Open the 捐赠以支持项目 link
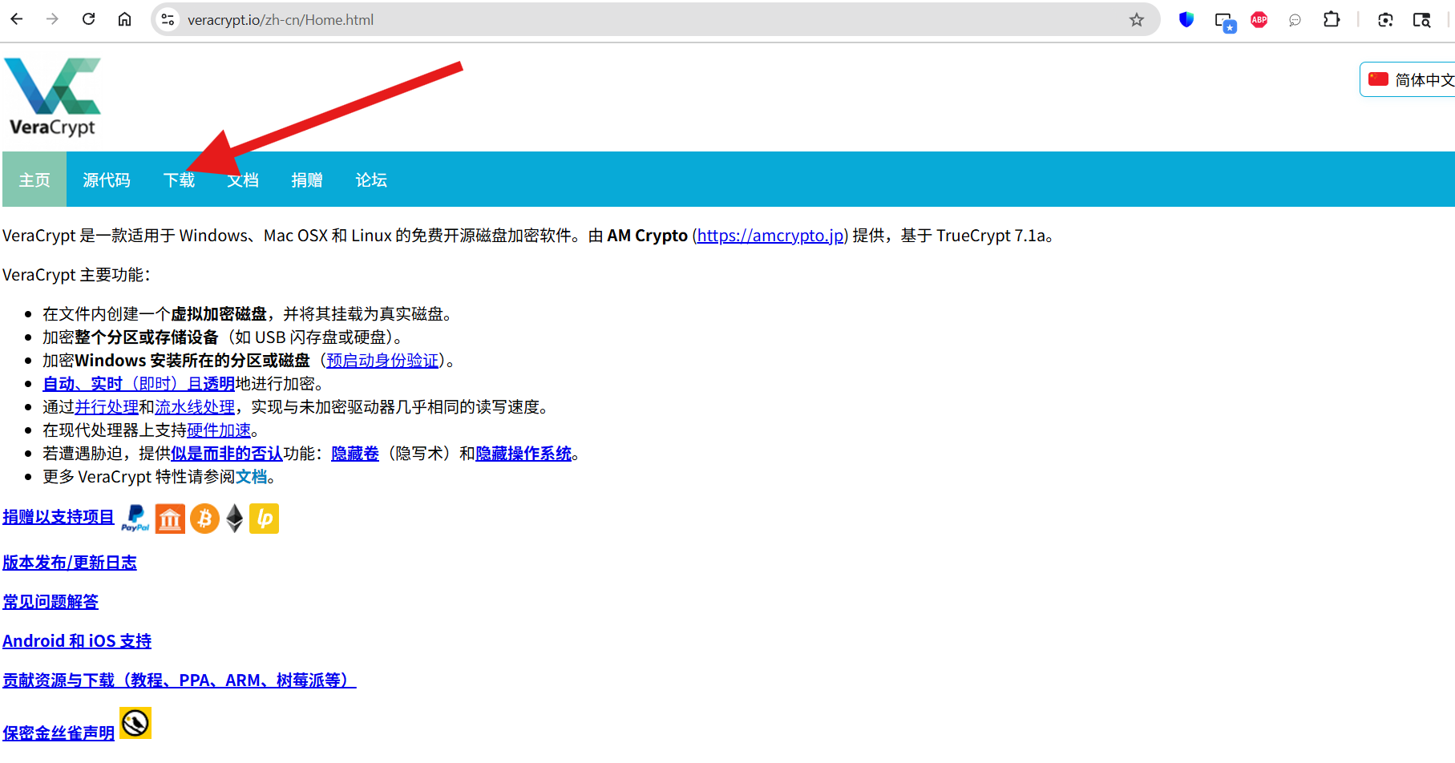The width and height of the screenshot is (1455, 763). [x=59, y=517]
